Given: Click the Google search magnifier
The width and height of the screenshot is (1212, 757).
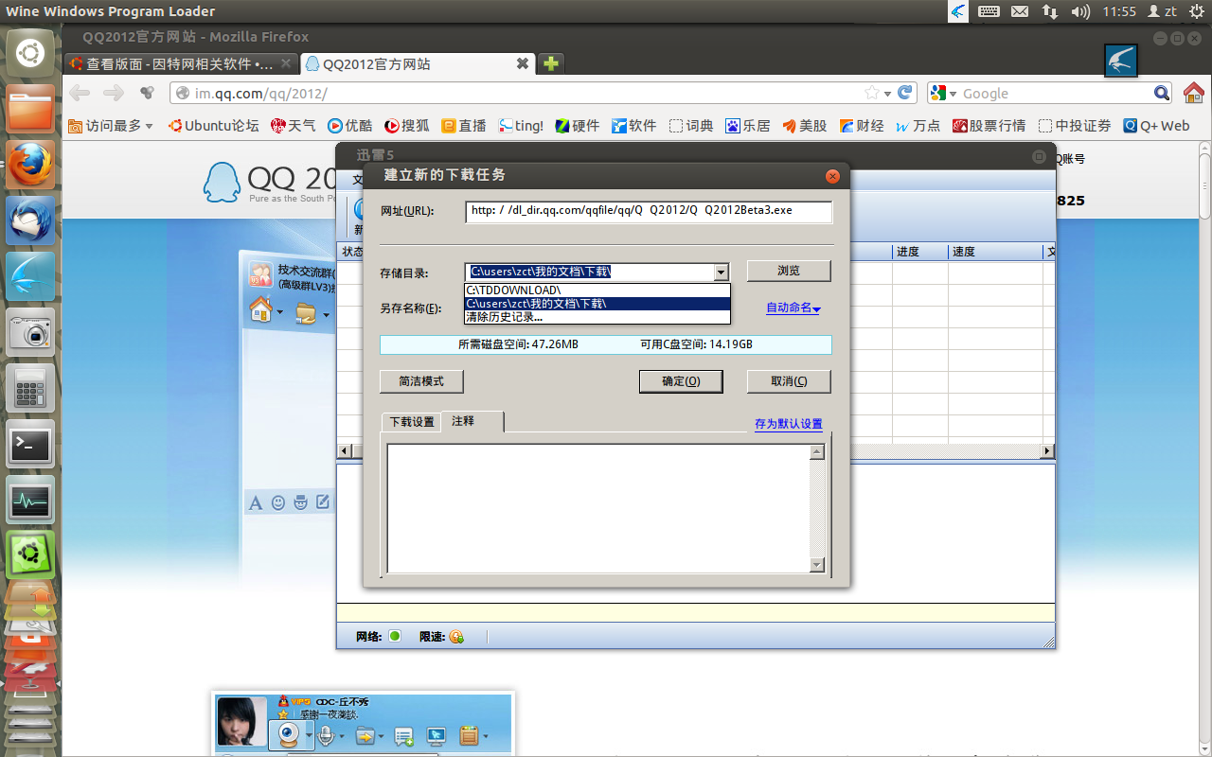Looking at the screenshot, I should (x=1162, y=93).
